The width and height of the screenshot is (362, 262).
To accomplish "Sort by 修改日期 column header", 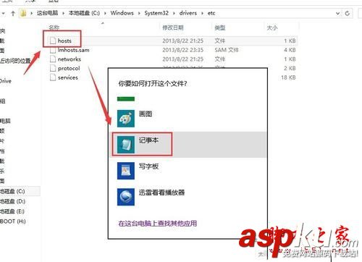I will (173, 28).
